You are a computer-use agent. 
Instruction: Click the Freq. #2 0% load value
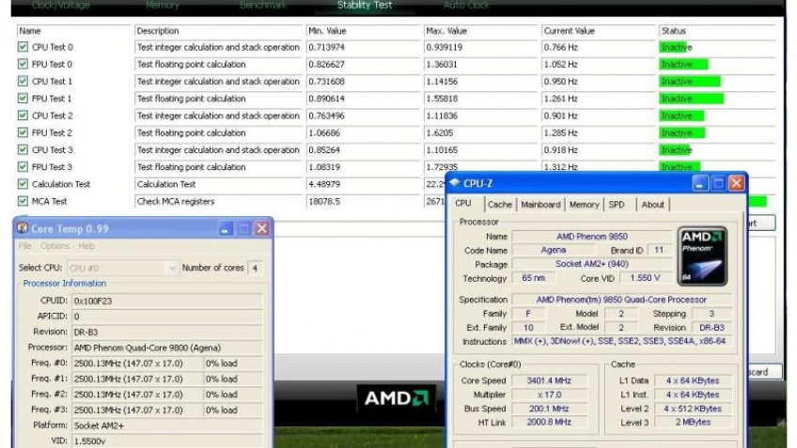(x=233, y=394)
